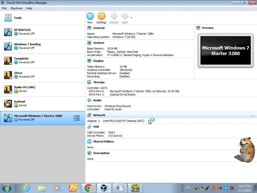Open the selected VM's tools menu icon
The image size is (257, 193).
(x=77, y=118)
